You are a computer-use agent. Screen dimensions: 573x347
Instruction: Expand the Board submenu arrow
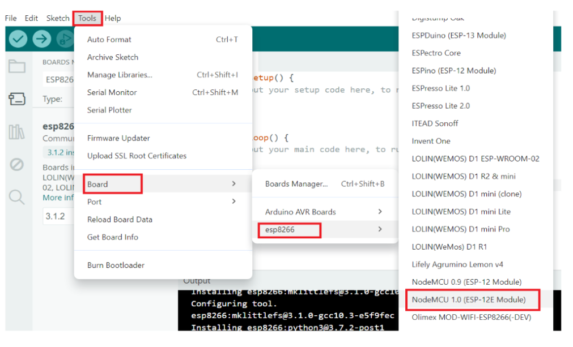(234, 183)
